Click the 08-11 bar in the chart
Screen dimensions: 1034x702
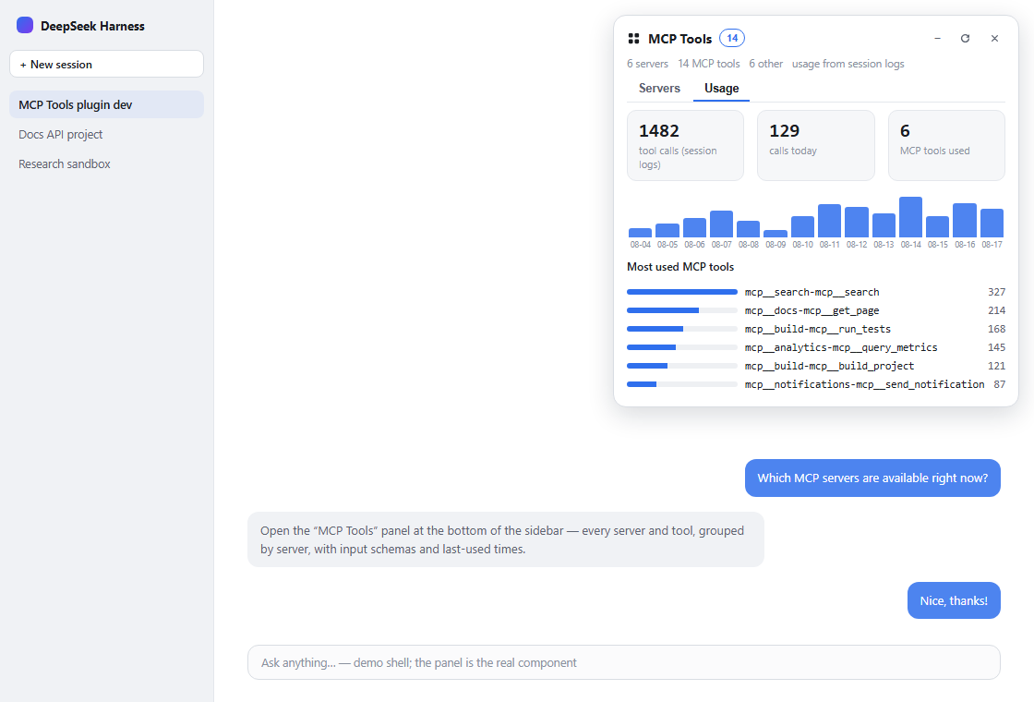click(x=830, y=221)
